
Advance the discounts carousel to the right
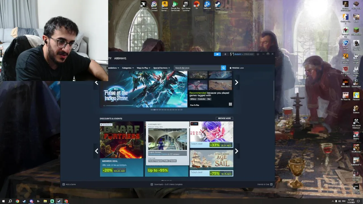coord(237,151)
